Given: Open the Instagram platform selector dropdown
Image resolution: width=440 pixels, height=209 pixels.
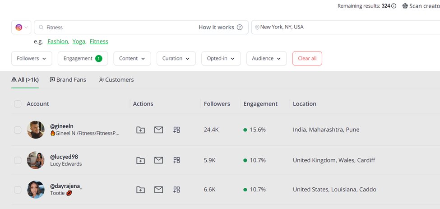Looking at the screenshot, I should pyautogui.click(x=21, y=27).
